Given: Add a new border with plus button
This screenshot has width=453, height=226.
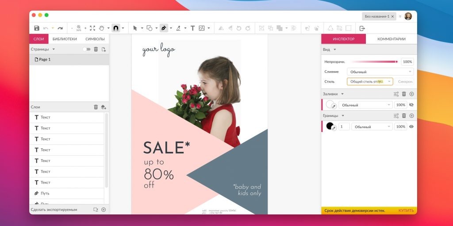Looking at the screenshot, I should click(x=412, y=116).
